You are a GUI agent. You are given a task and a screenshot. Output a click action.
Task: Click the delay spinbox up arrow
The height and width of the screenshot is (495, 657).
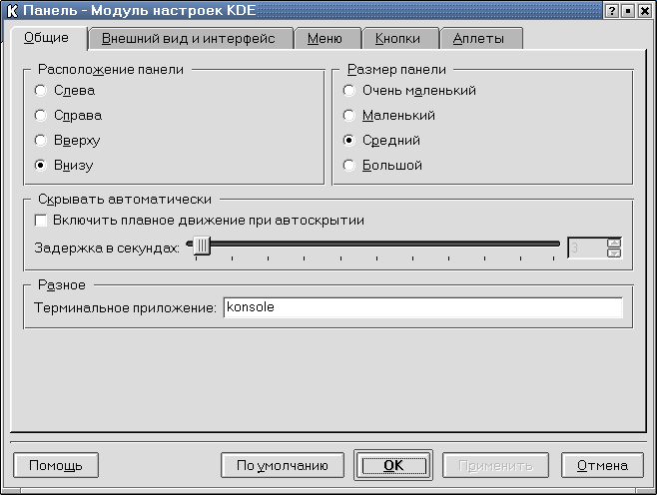(614, 242)
